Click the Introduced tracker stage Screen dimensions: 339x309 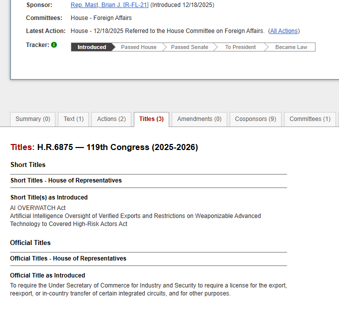[92, 47]
